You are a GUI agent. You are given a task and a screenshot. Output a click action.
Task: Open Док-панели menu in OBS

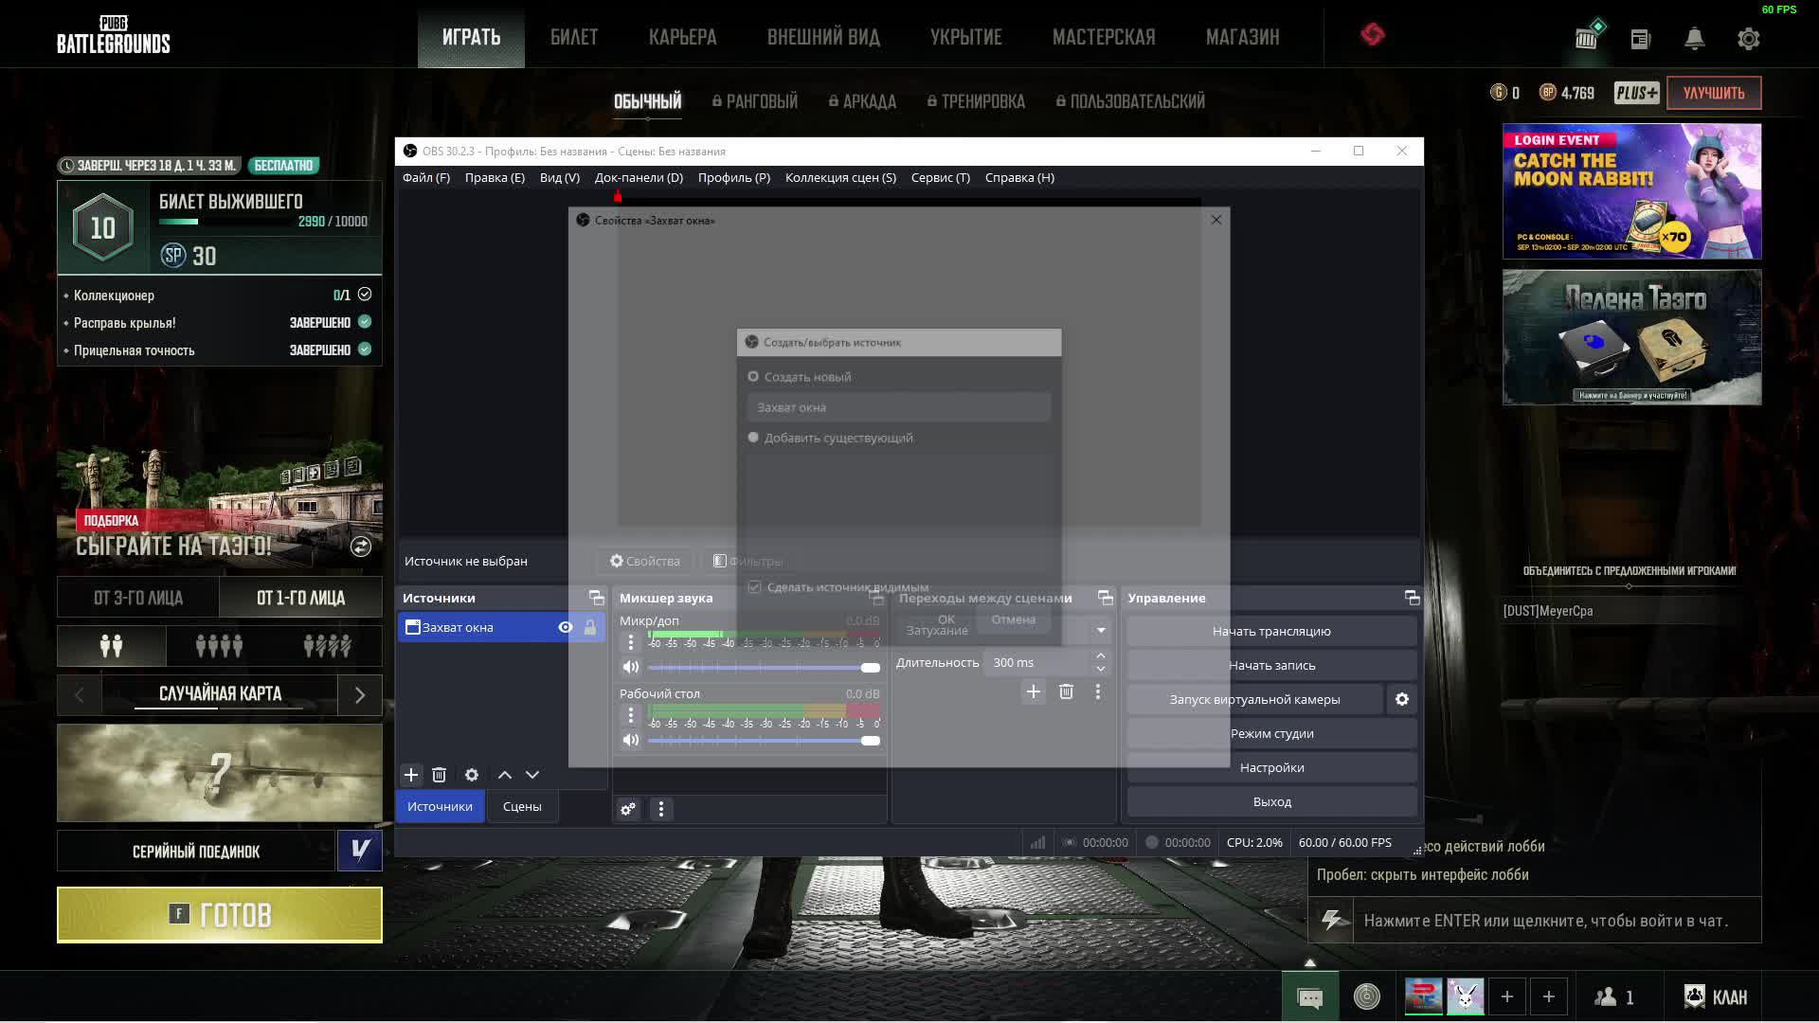639,177
